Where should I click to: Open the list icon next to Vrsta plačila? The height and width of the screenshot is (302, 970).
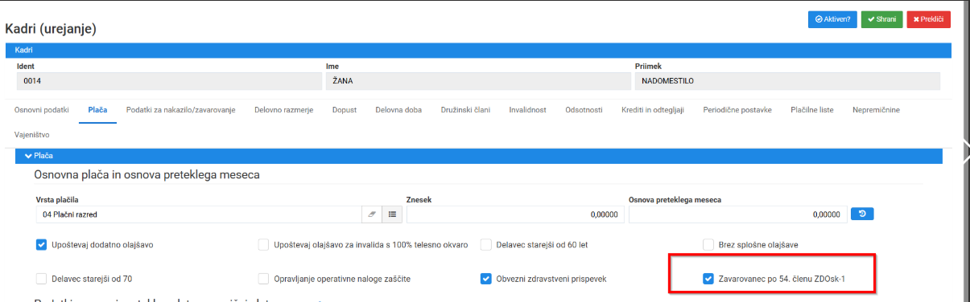391,214
